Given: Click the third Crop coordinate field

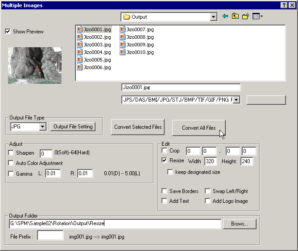Looking at the screenshot, I should click(x=233, y=151).
